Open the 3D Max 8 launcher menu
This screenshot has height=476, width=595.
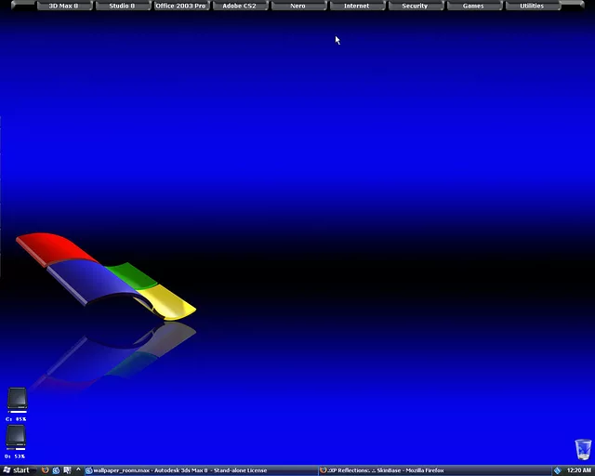click(63, 6)
